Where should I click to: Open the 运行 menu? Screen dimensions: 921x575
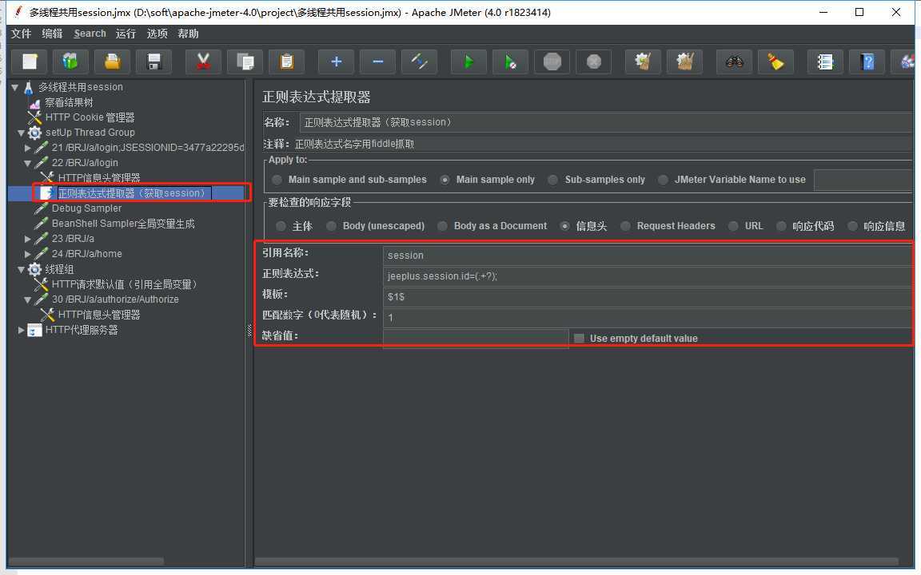[x=126, y=34]
